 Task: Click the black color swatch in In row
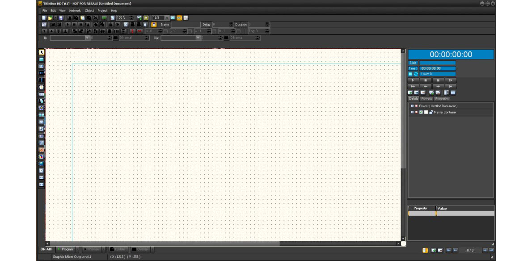click(x=115, y=38)
